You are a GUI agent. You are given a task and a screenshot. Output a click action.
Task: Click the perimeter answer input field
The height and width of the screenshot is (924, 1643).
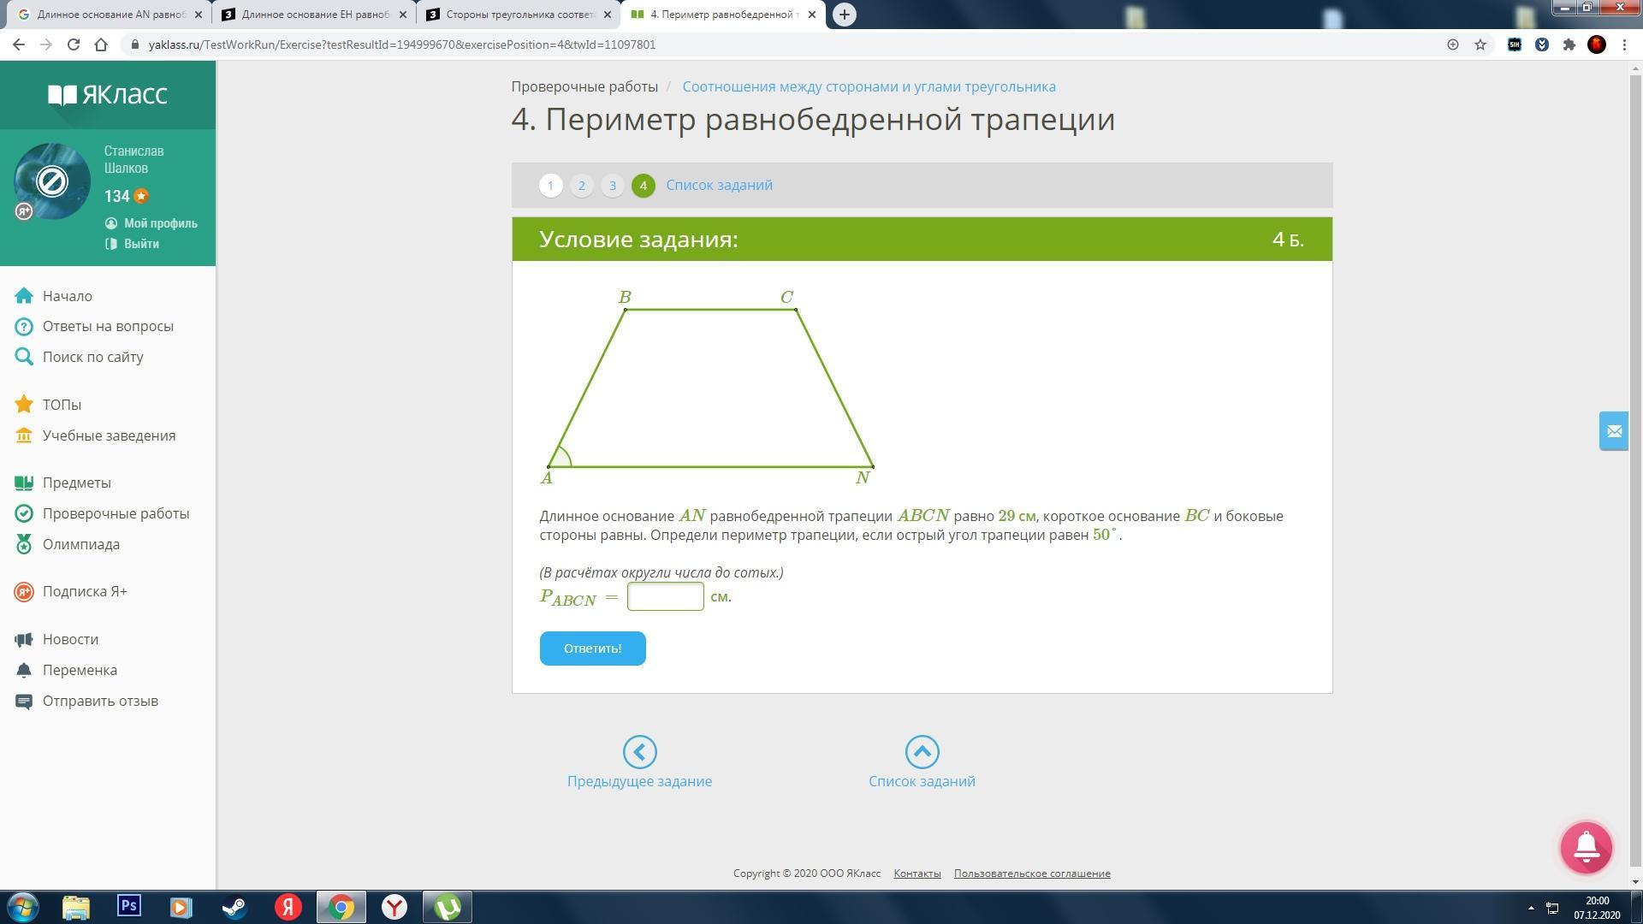tap(665, 596)
